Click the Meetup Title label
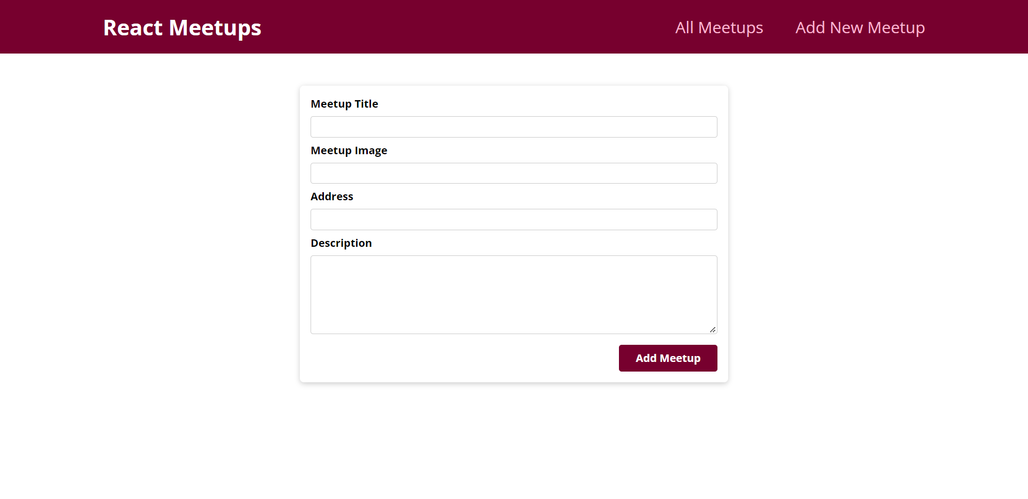Image resolution: width=1028 pixels, height=499 pixels. coord(344,104)
